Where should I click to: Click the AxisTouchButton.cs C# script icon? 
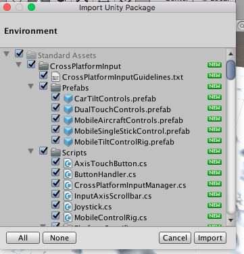[68, 163]
